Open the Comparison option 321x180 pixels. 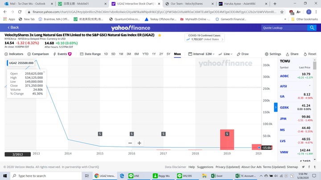point(38,54)
